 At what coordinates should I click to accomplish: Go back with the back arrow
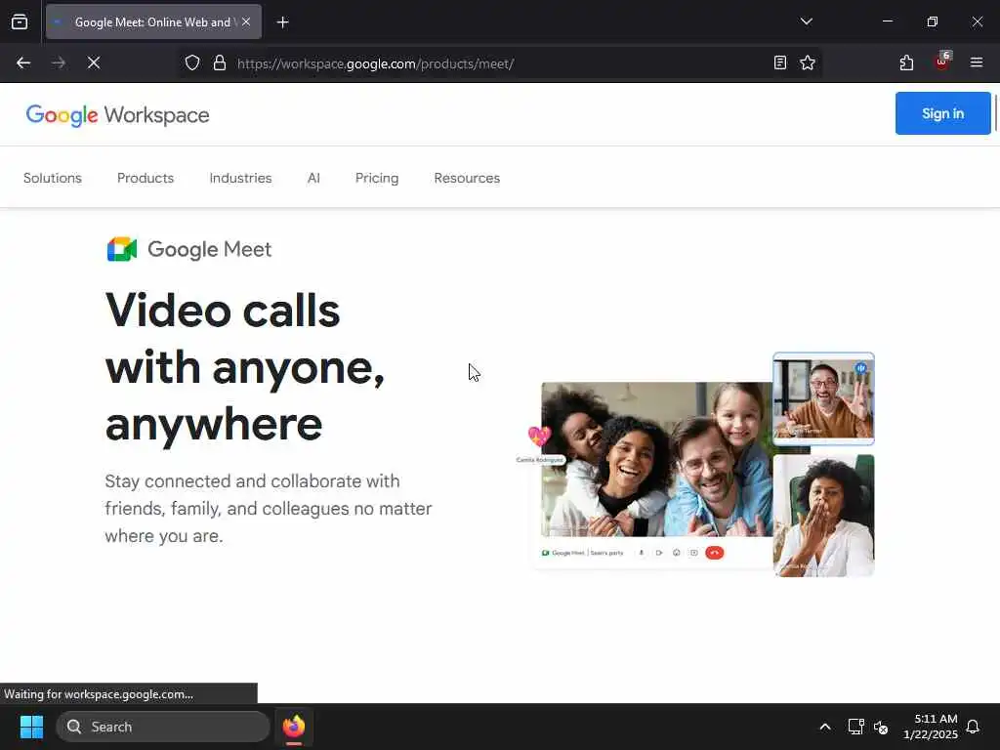tap(23, 62)
